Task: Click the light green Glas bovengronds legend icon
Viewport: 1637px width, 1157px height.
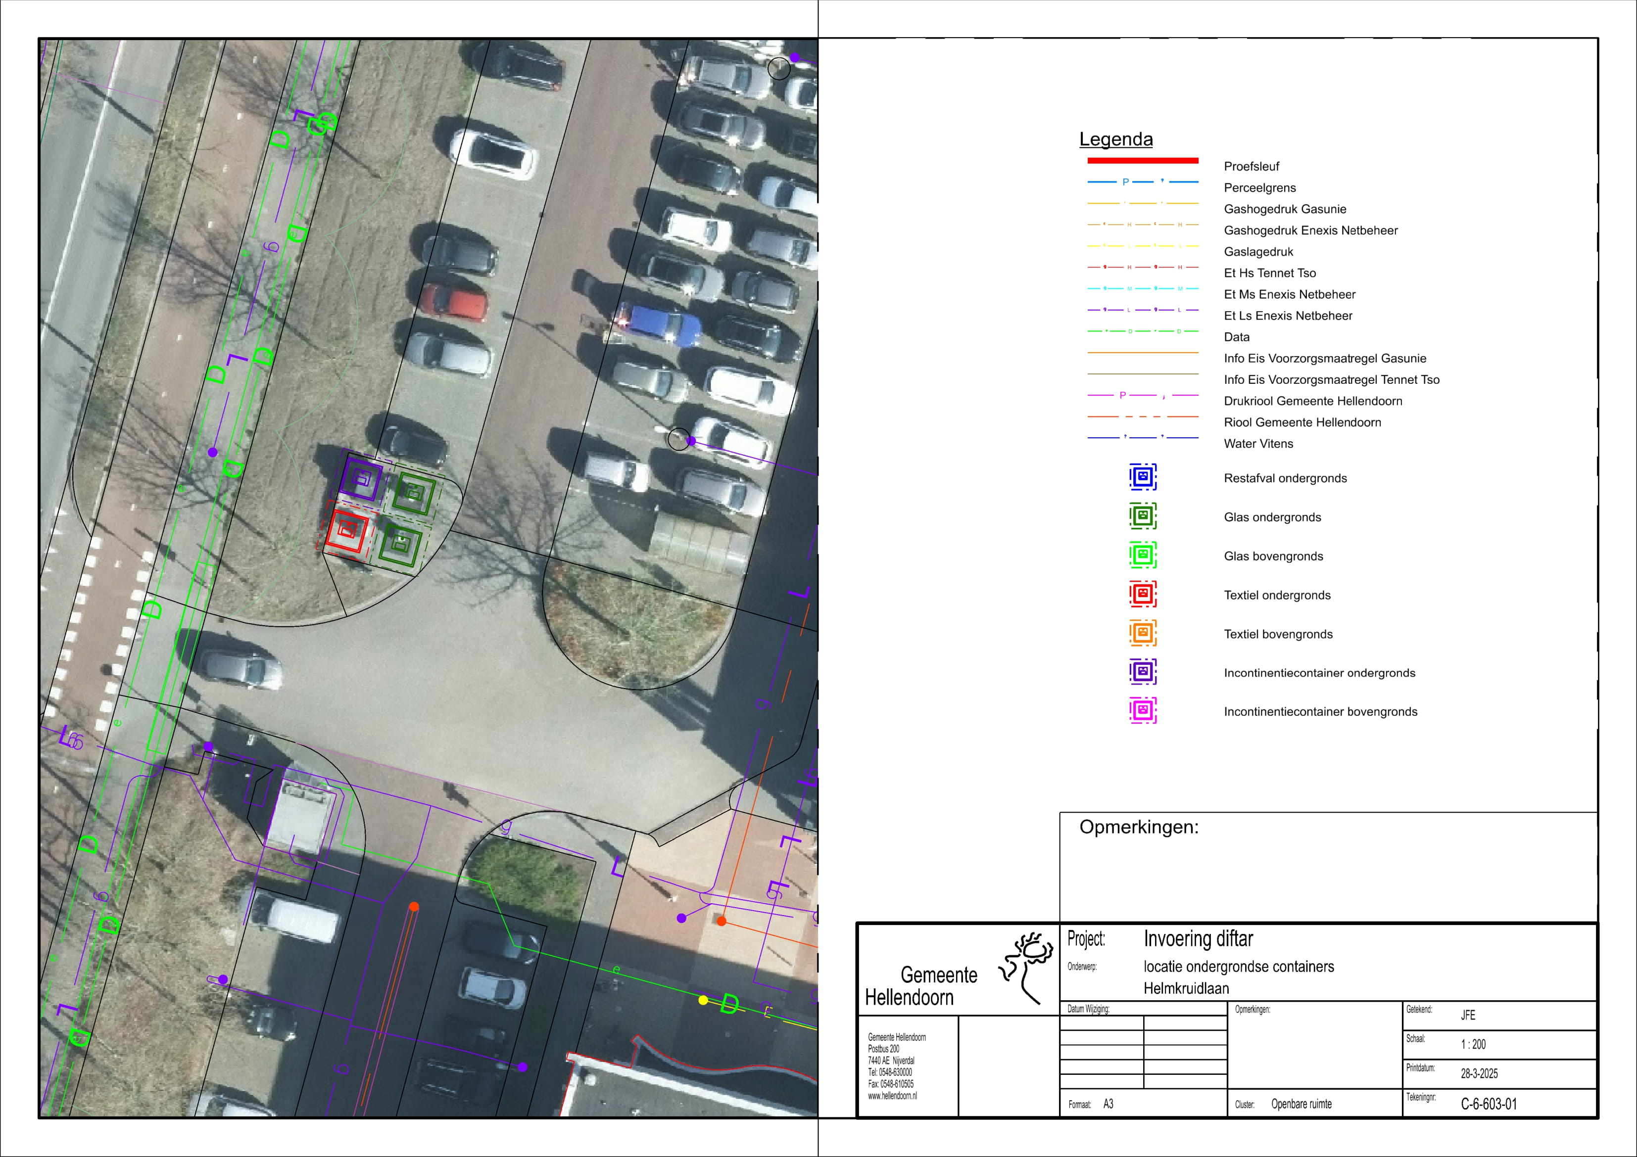Action: (1142, 555)
